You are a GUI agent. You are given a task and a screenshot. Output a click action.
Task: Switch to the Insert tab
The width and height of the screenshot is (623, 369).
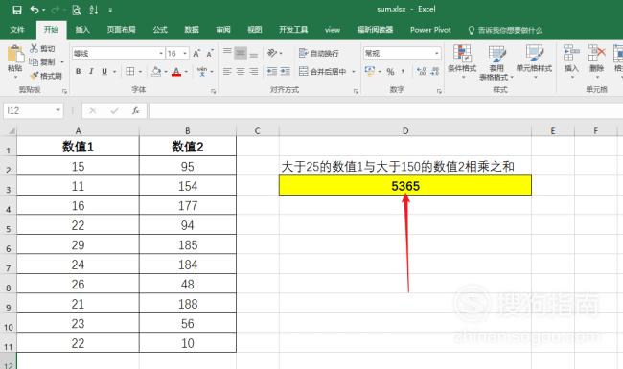tap(82, 30)
